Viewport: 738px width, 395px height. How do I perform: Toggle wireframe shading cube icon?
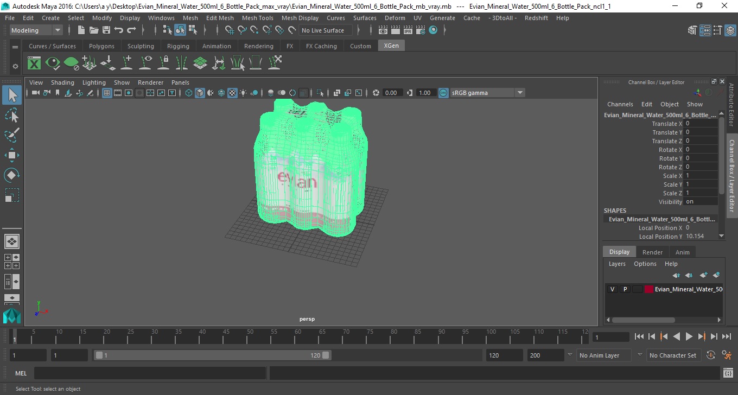pos(189,93)
